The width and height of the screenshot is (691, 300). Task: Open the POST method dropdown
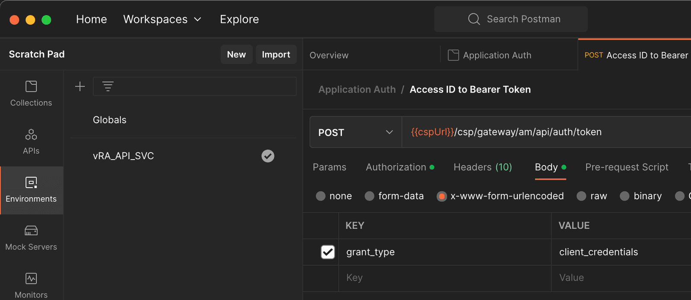coord(356,132)
